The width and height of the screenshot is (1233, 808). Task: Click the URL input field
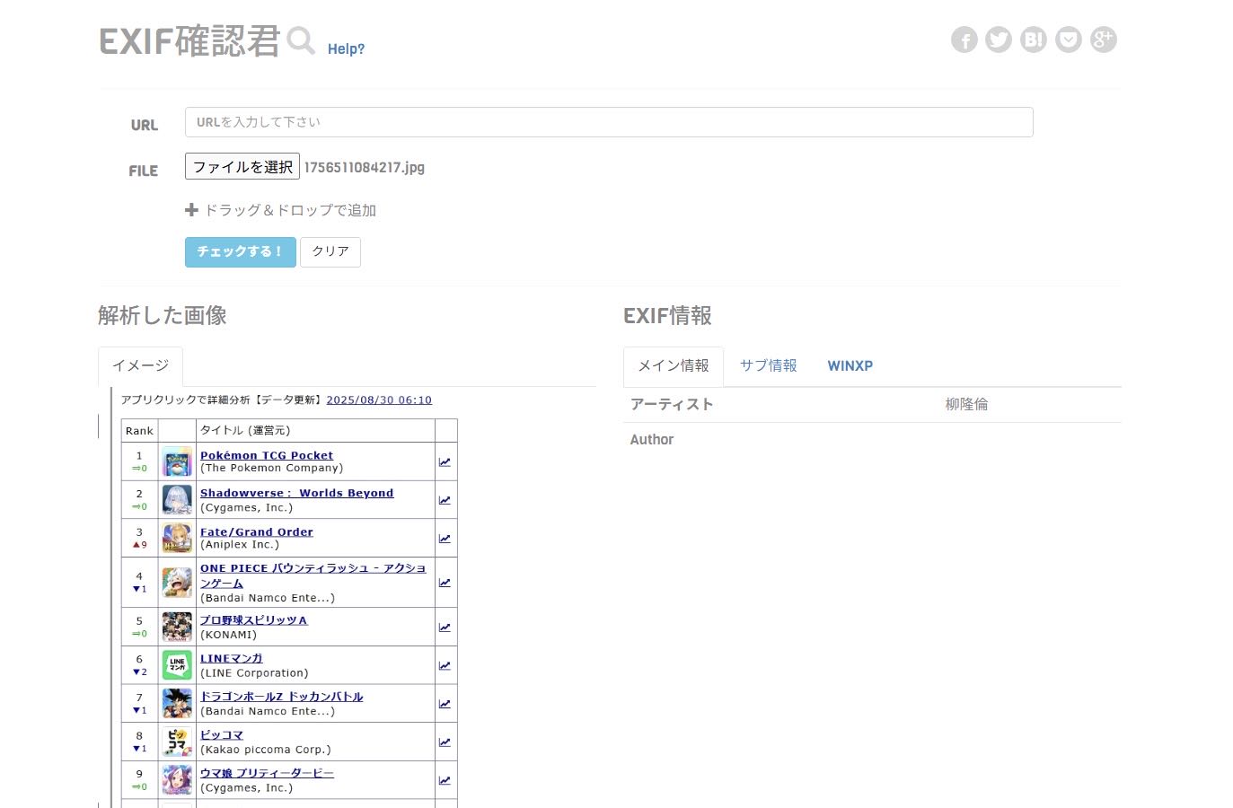(x=609, y=122)
